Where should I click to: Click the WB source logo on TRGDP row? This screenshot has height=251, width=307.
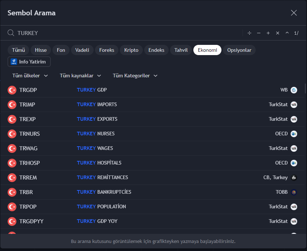click(294, 90)
